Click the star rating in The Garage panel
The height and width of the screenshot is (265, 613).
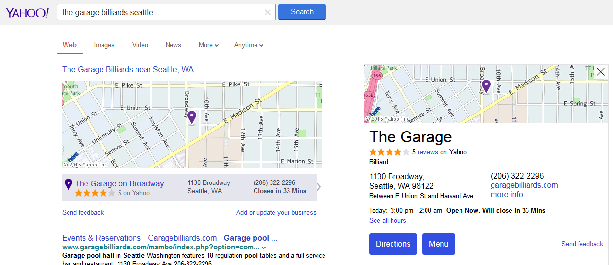coord(389,152)
